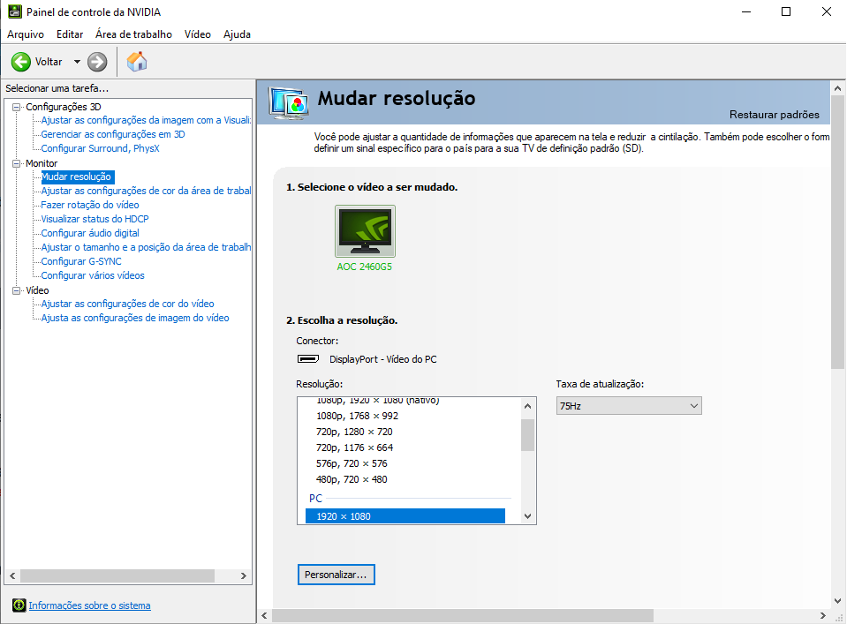
Task: Click main panel vertical scroll up arrow
Action: 838,88
